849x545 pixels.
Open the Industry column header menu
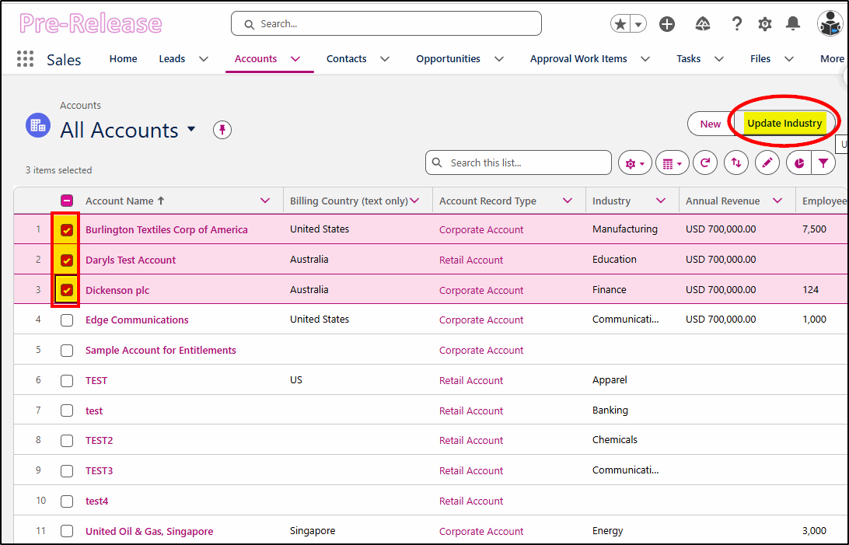point(661,201)
